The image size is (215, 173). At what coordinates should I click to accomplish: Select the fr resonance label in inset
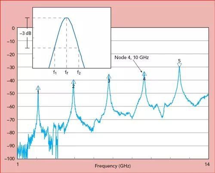[x=67, y=72]
